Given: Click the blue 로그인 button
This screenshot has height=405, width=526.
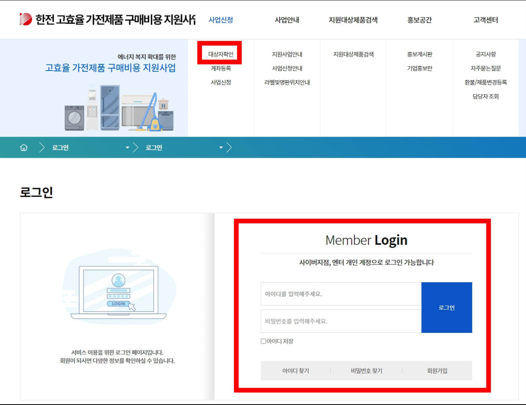Looking at the screenshot, I should (446, 307).
